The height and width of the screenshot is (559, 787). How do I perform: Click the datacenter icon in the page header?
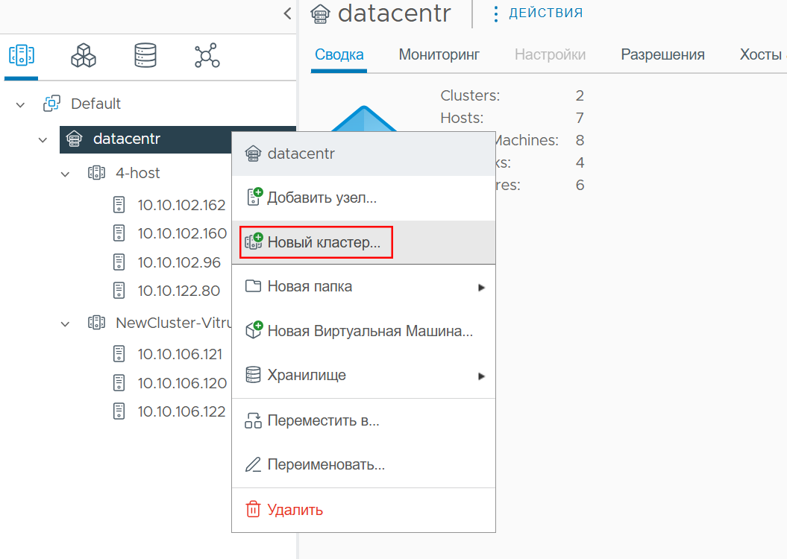(320, 13)
